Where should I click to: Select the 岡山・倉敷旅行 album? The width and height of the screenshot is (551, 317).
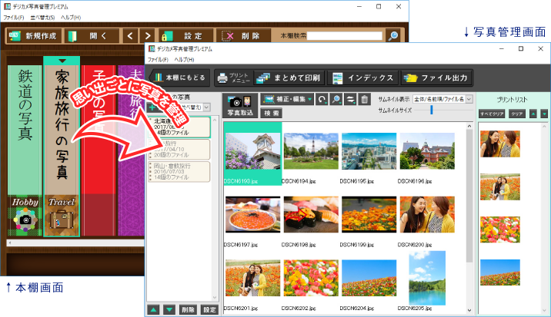tap(179, 172)
